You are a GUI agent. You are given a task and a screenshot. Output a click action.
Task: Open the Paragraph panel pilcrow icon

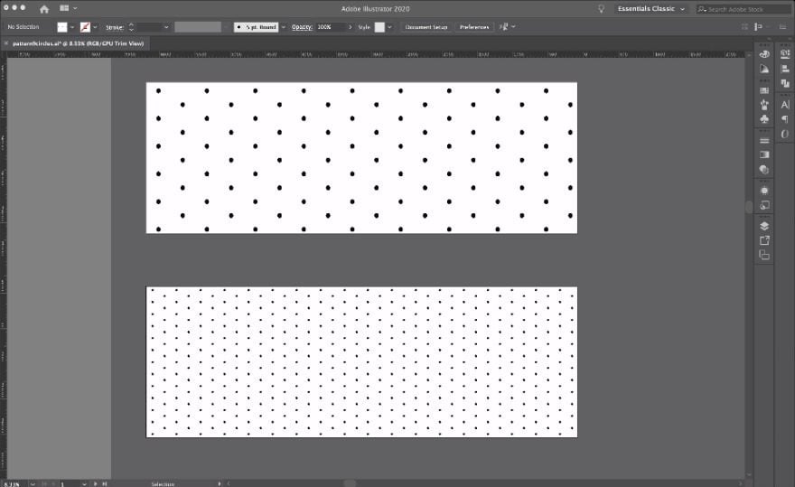click(785, 119)
